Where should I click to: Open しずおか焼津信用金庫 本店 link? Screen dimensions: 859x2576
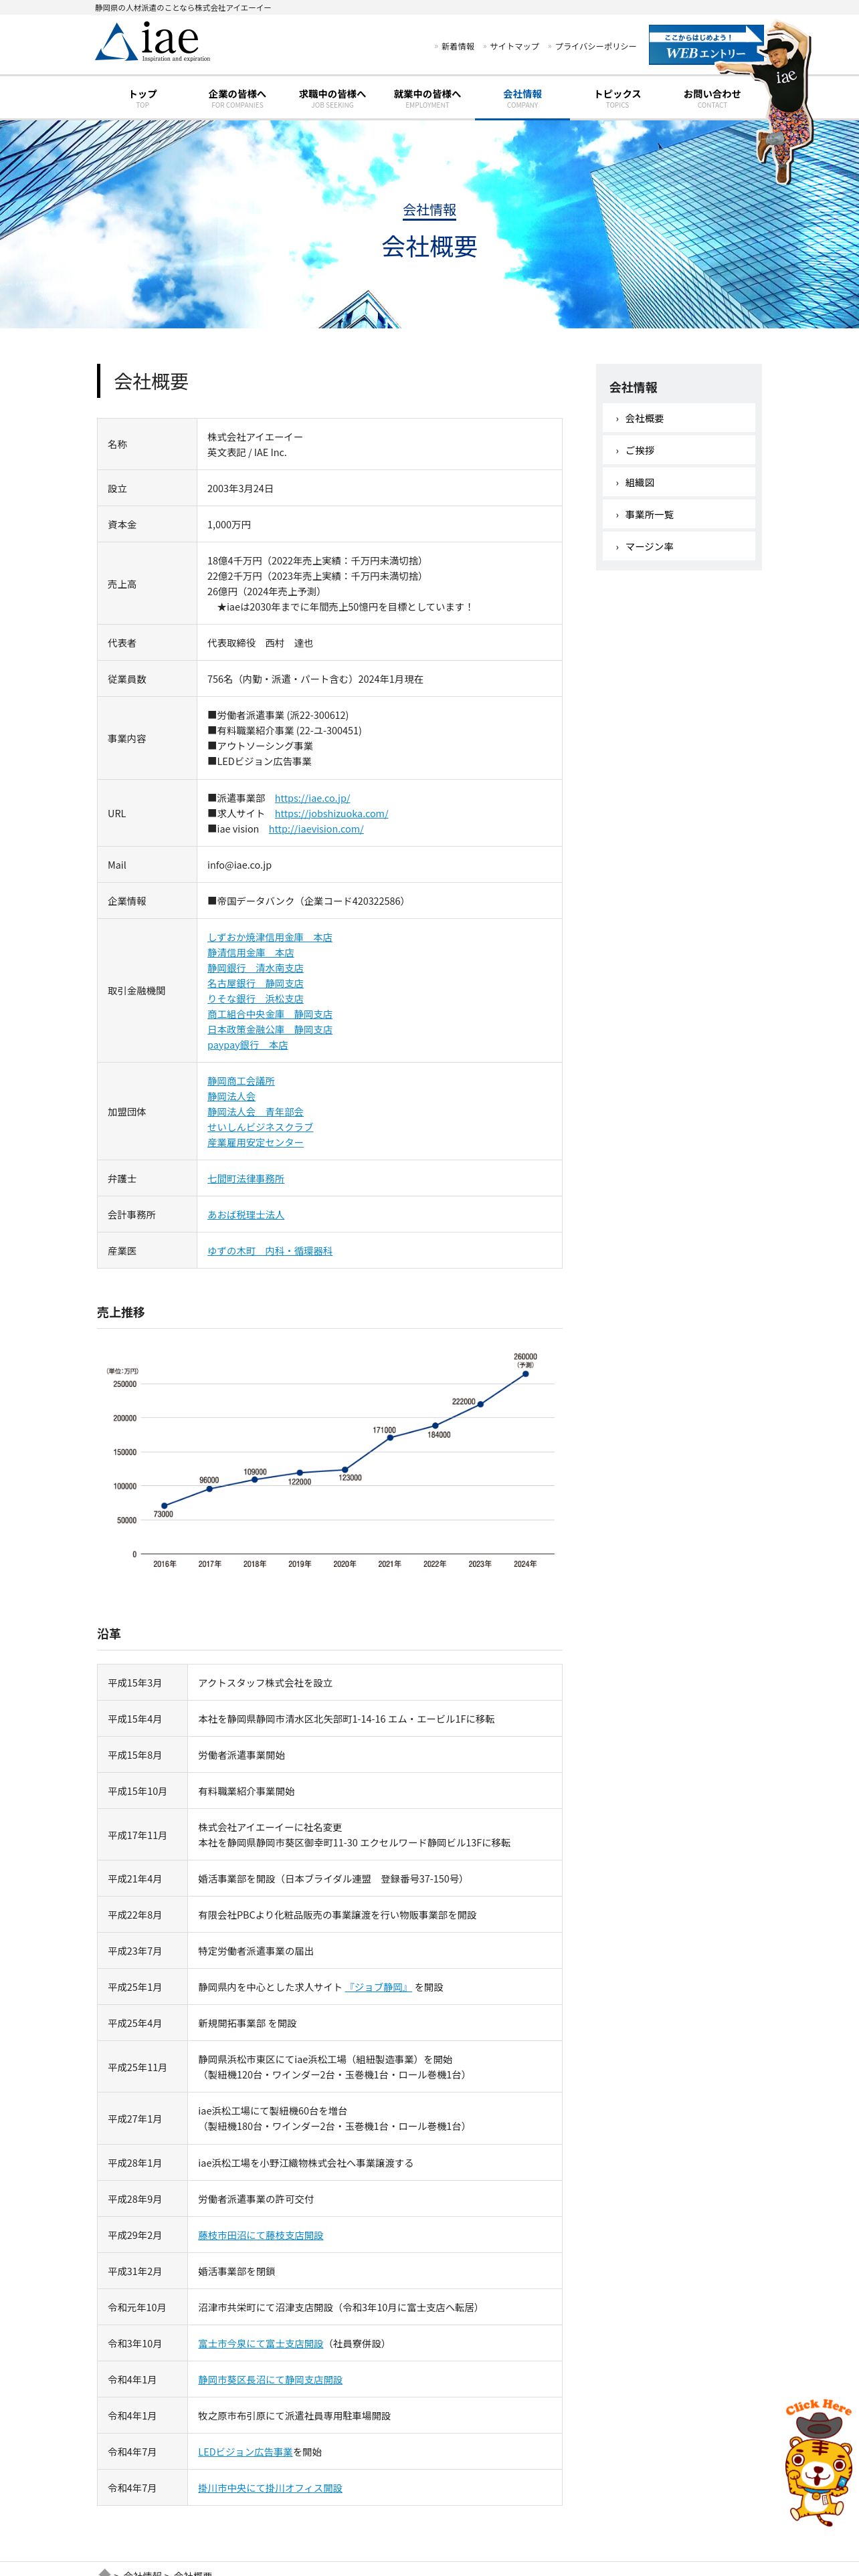270,937
